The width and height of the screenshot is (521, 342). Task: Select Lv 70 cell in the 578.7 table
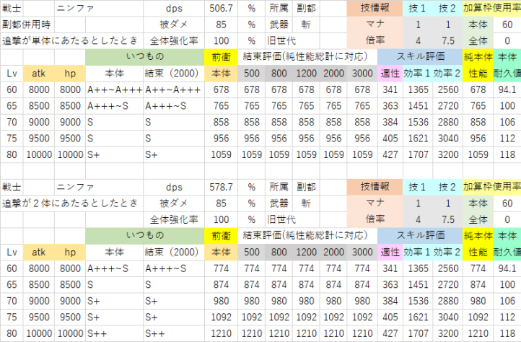12,301
